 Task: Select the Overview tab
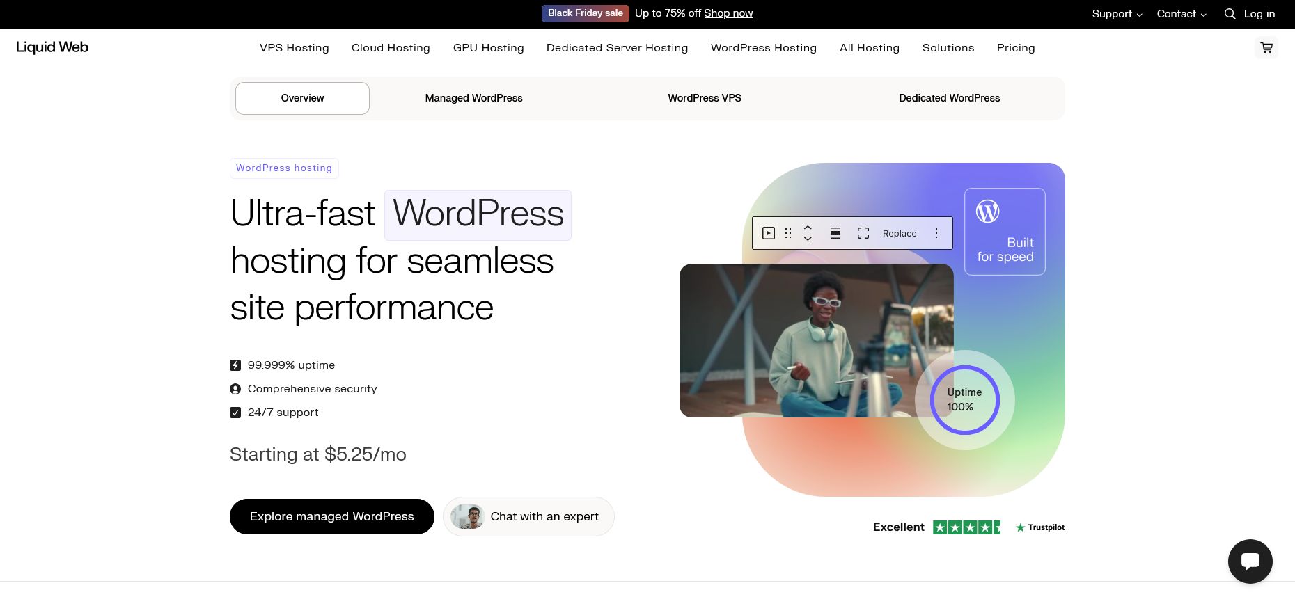pyautogui.click(x=302, y=98)
